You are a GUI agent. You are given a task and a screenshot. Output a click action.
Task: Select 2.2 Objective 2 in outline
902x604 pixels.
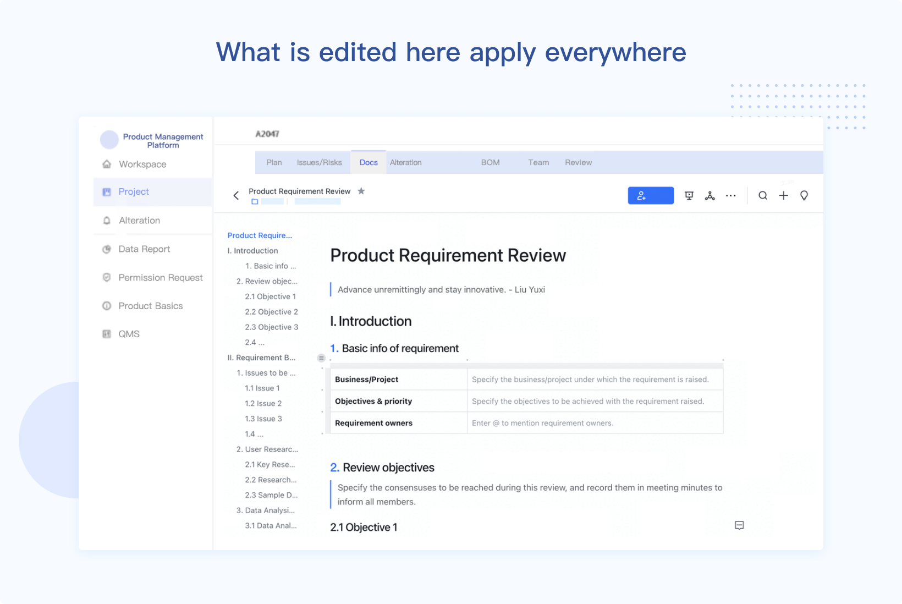pos(271,311)
